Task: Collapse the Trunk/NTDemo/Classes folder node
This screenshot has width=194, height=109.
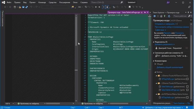Action: [156, 76]
